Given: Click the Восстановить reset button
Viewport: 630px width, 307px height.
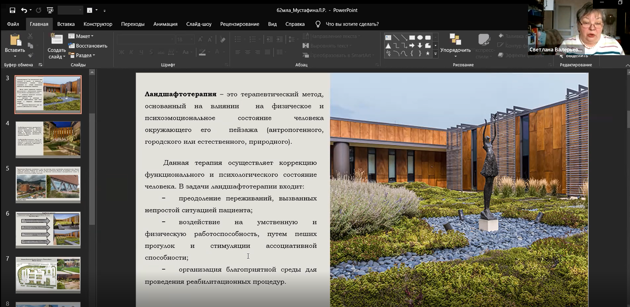Looking at the screenshot, I should click(x=88, y=46).
